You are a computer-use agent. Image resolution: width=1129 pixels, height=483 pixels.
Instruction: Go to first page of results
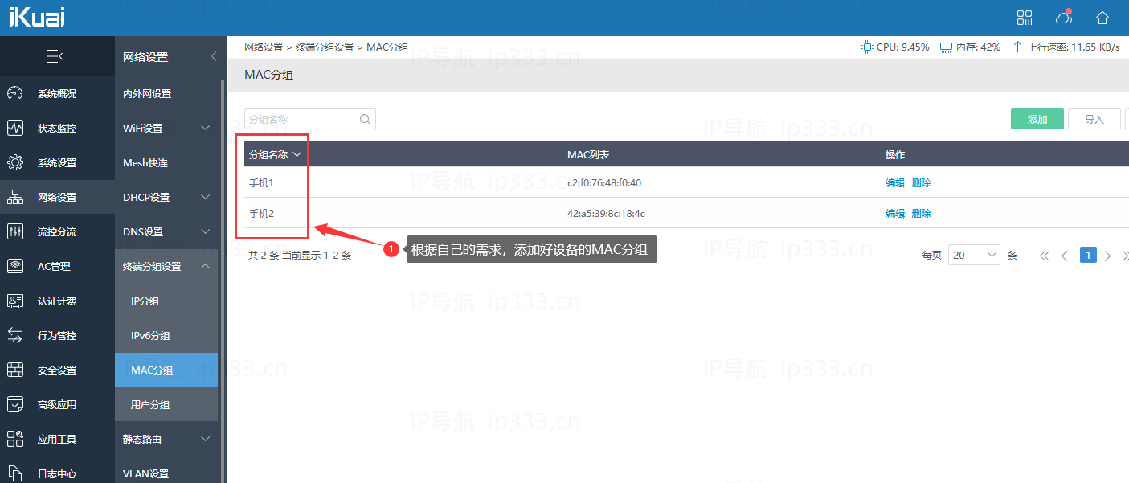click(x=1045, y=256)
